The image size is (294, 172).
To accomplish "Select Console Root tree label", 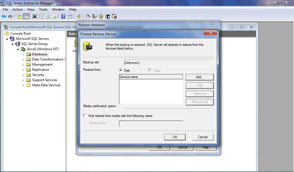I will [x=20, y=34].
